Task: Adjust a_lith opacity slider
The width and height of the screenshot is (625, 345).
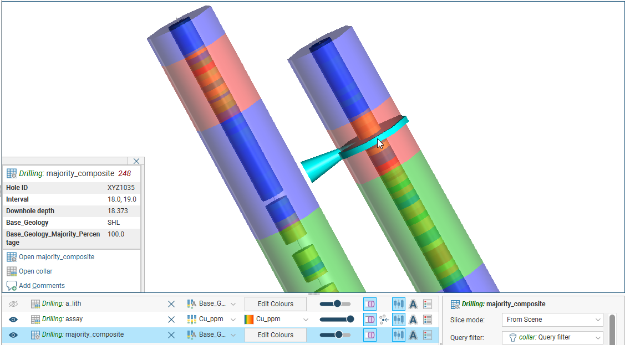Action: [x=335, y=304]
